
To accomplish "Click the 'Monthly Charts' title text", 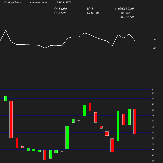I will click(x=12, y=2).
